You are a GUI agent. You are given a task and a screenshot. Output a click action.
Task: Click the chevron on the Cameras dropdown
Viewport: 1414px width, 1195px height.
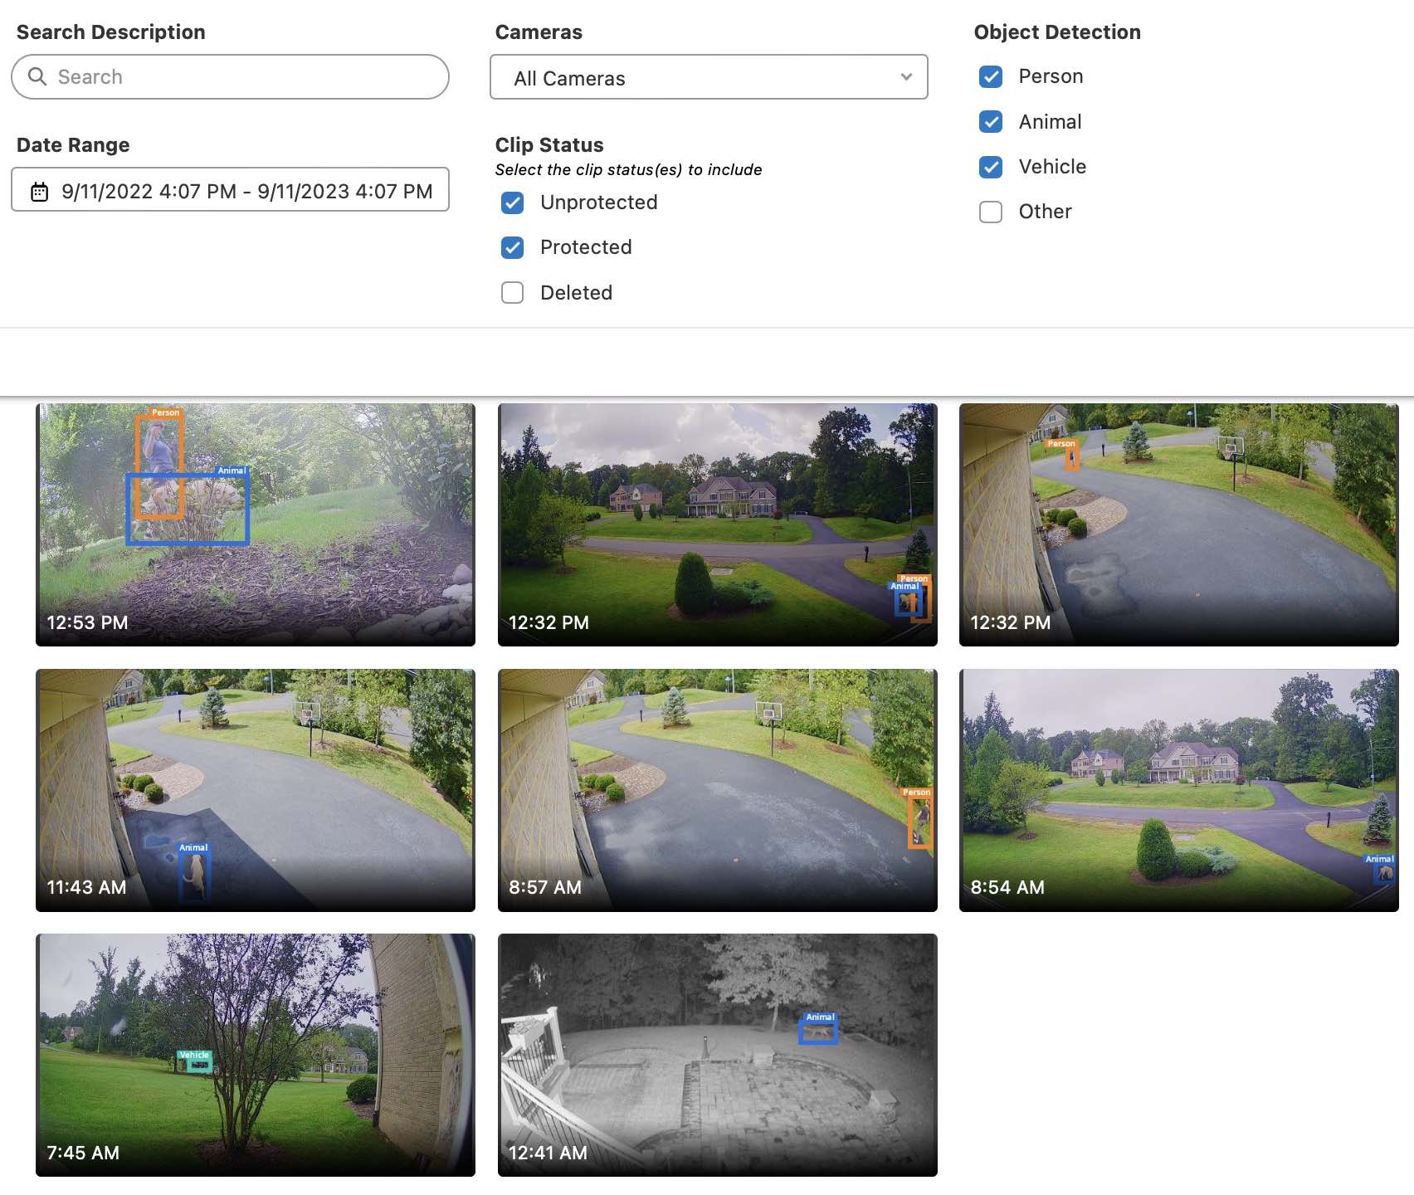click(906, 78)
